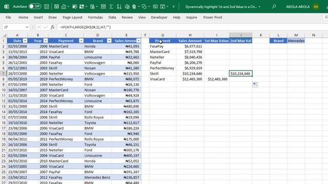328x184 pixels.
Task: Select row 12 header
Action: coord(4,101)
